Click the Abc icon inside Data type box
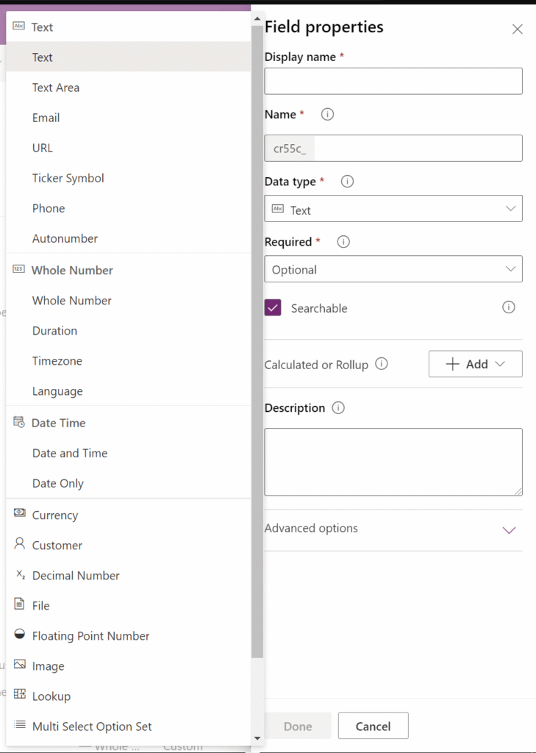The width and height of the screenshot is (536, 753). tap(278, 208)
